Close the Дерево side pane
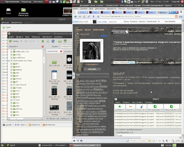 (43, 46)
